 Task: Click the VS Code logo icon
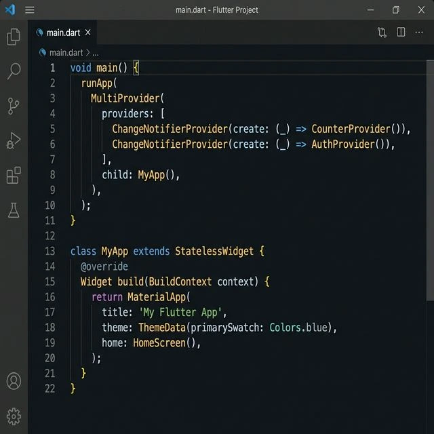pyautogui.click(x=10, y=10)
